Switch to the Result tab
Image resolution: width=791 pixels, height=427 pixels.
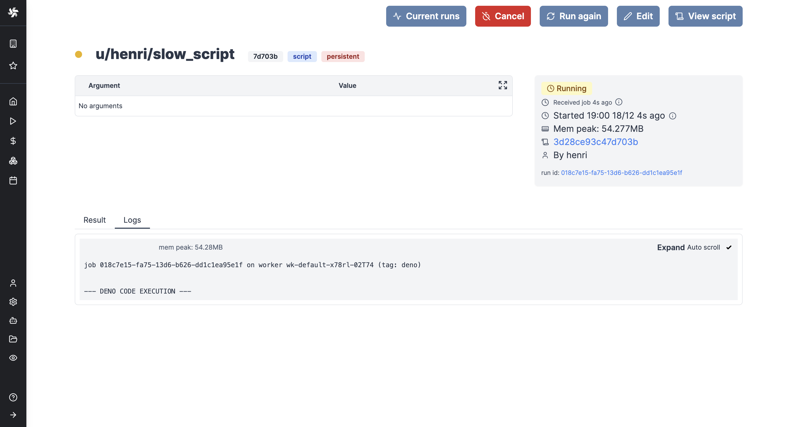click(94, 220)
